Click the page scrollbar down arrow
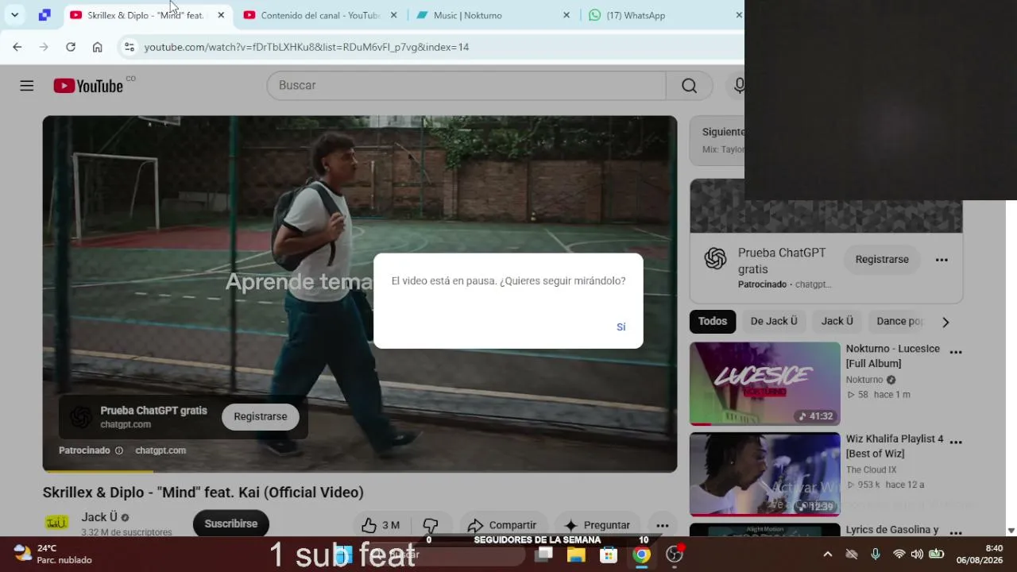 click(x=1011, y=530)
